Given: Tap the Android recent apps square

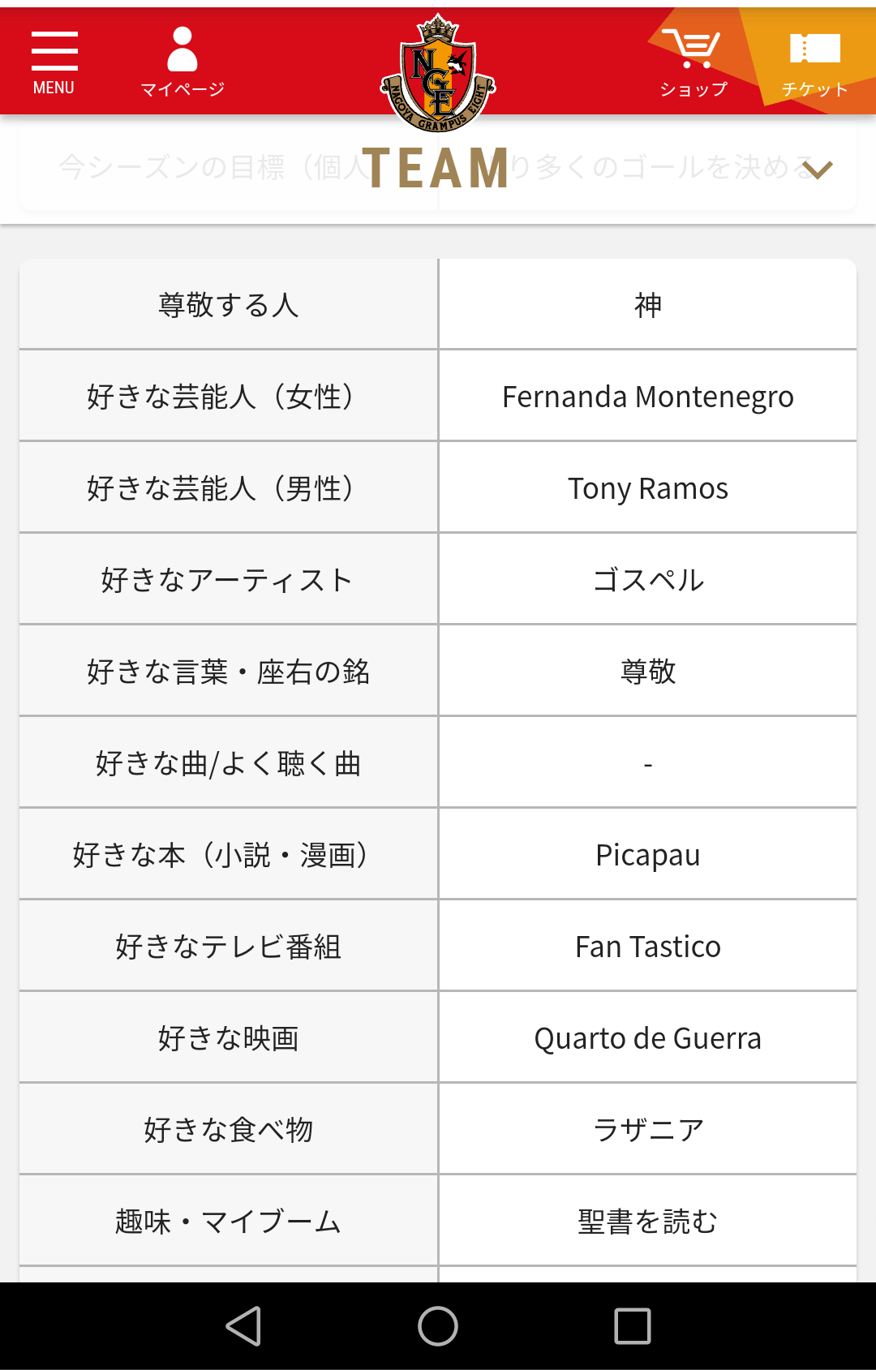Looking at the screenshot, I should pos(633,1326).
